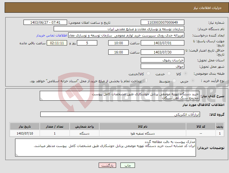Screen dimensions: 229x173
Task: Click the label ساعت باقی مانده
Action: click(x=33, y=43)
